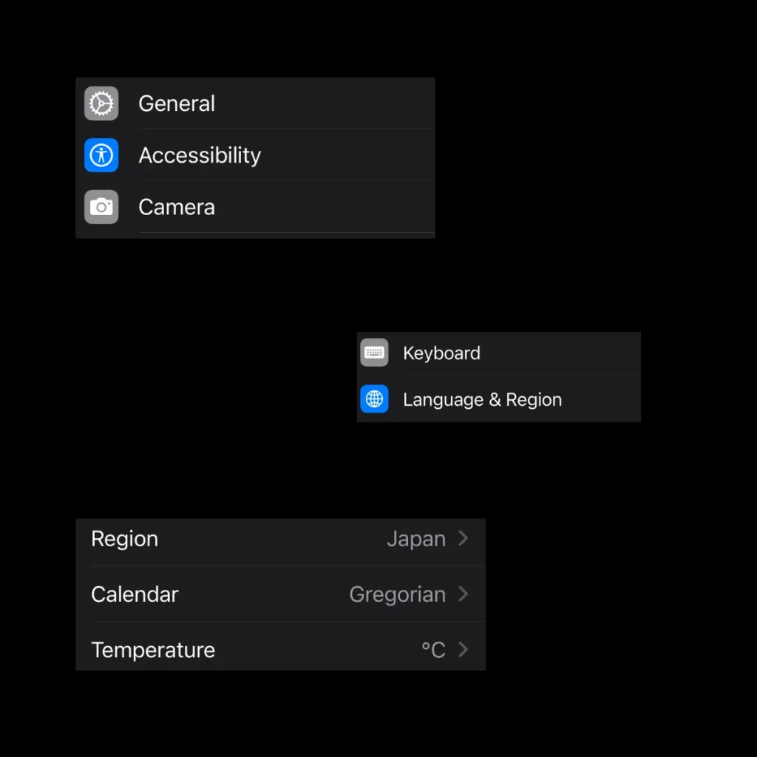Click the Language & Region globe icon
757x757 pixels.
click(374, 399)
